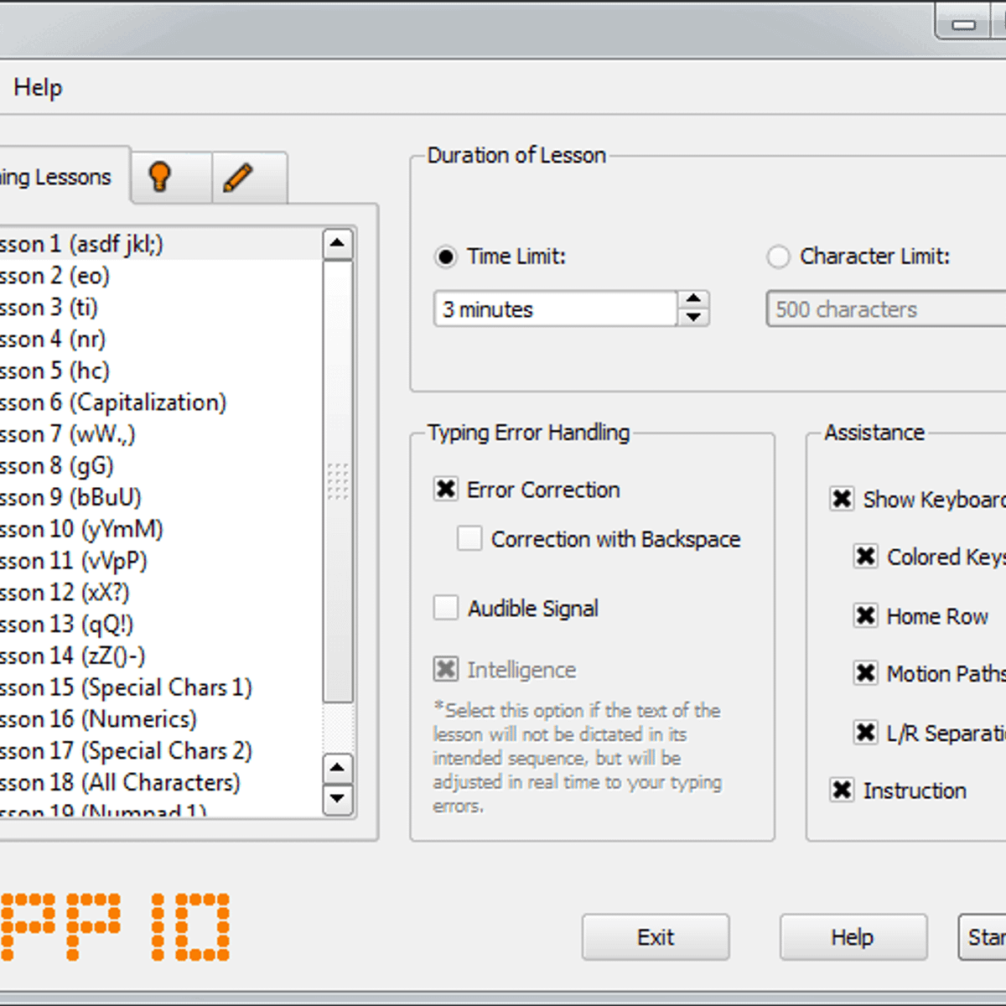The height and width of the screenshot is (1006, 1006).
Task: Click the Exit button
Action: [x=655, y=936]
